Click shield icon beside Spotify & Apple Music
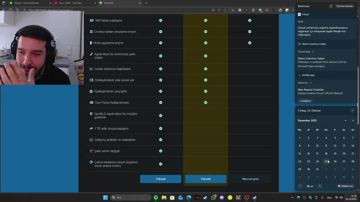 [x=91, y=114]
